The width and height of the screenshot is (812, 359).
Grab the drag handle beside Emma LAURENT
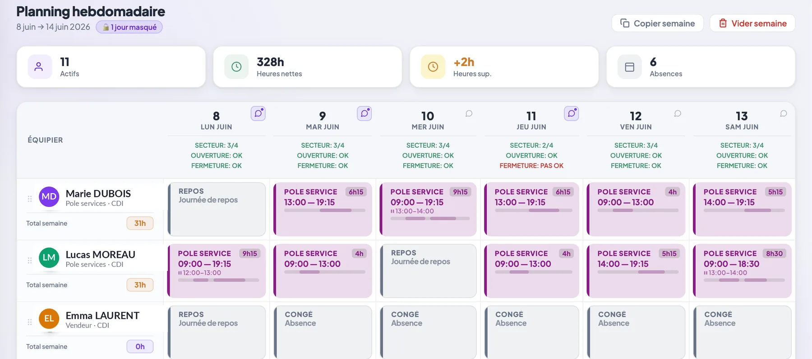tap(30, 322)
